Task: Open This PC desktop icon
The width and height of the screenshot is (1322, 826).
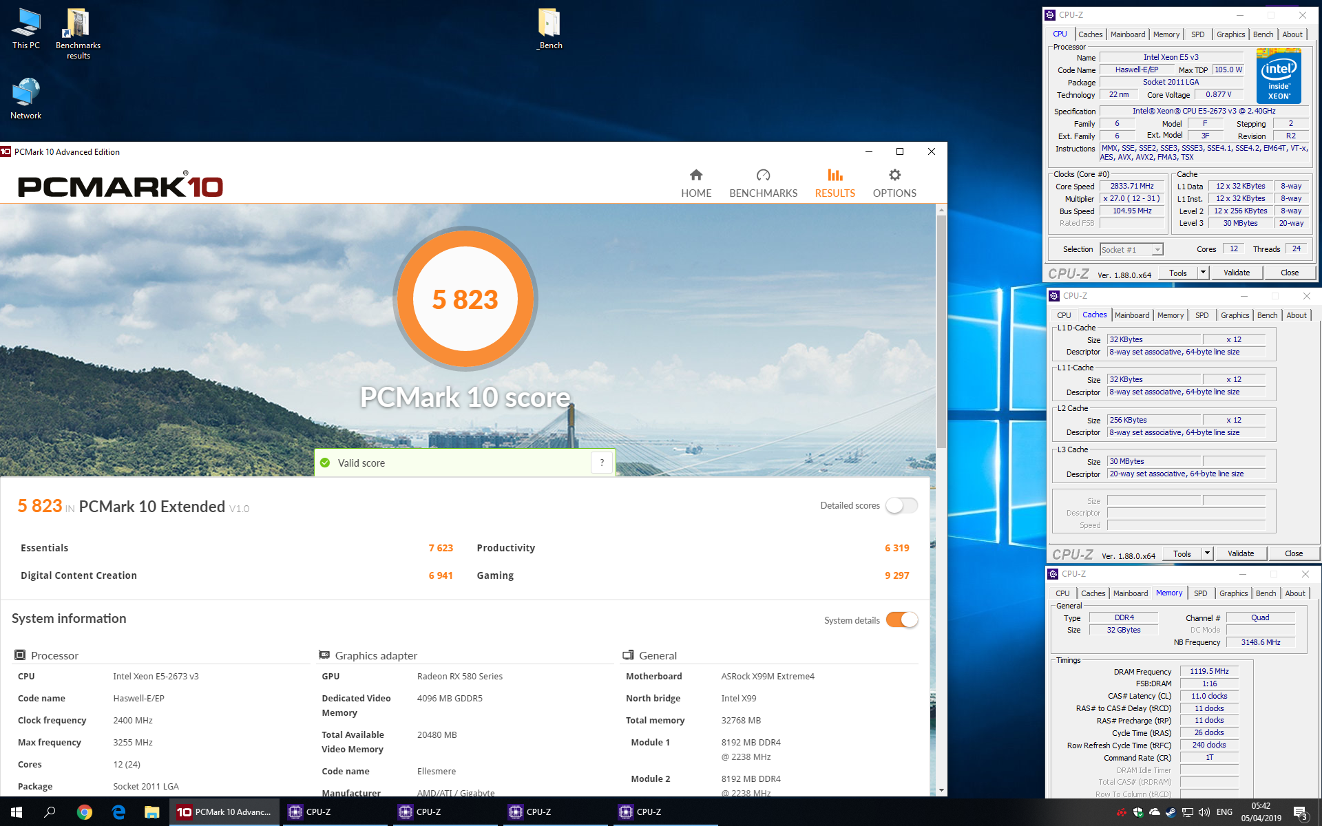Action: 26,29
